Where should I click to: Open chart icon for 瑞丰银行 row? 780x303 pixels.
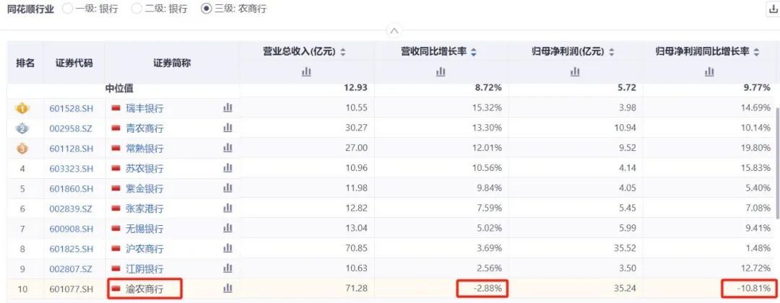(x=227, y=107)
